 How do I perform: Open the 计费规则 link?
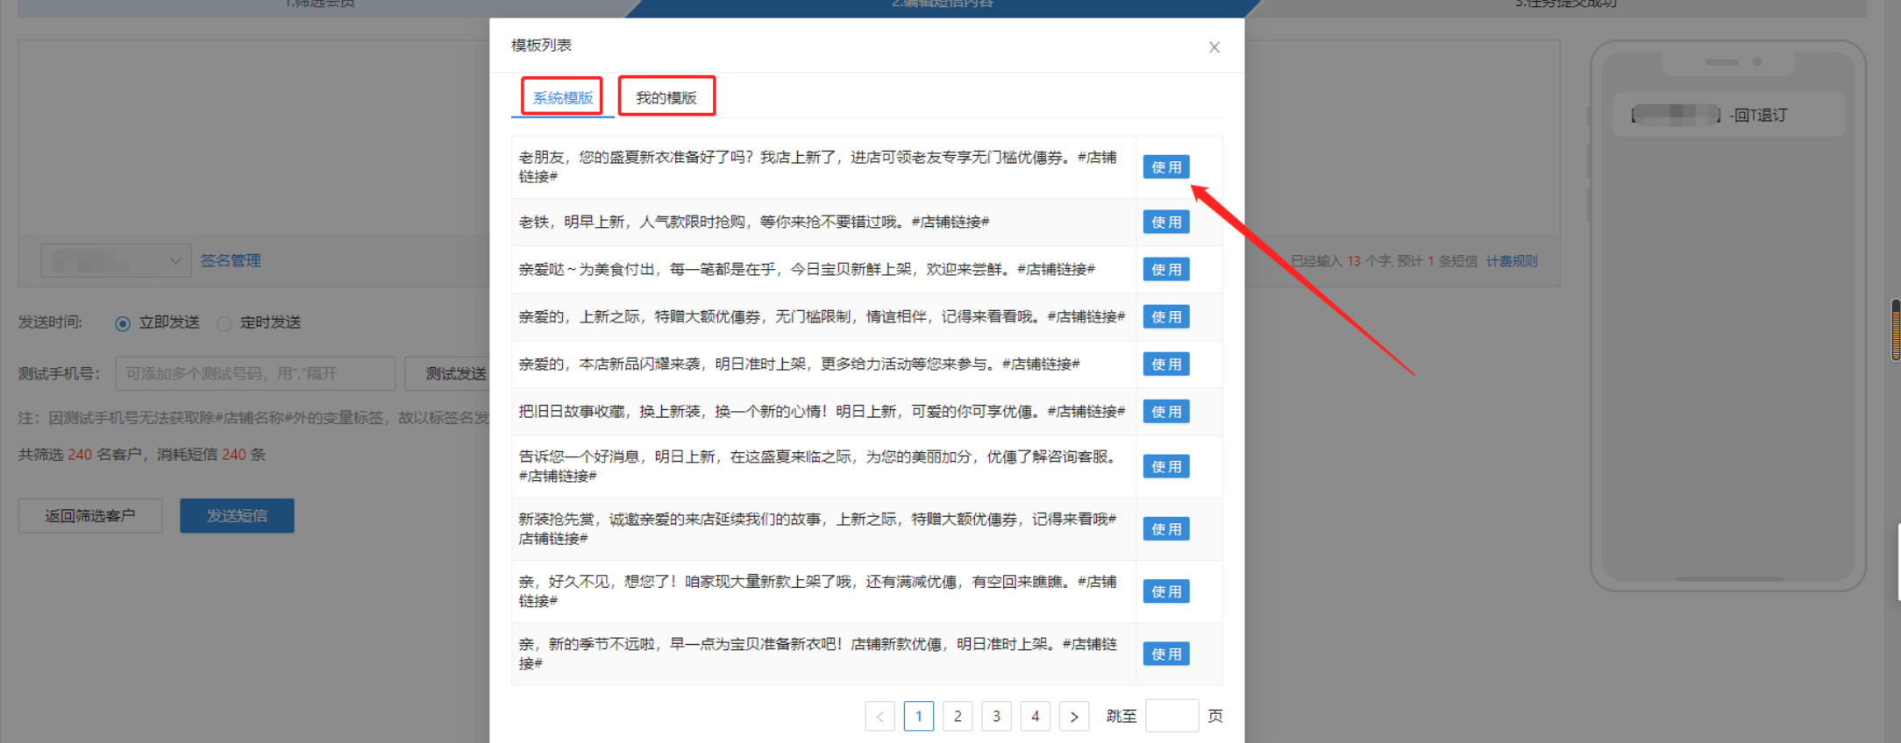(1512, 261)
